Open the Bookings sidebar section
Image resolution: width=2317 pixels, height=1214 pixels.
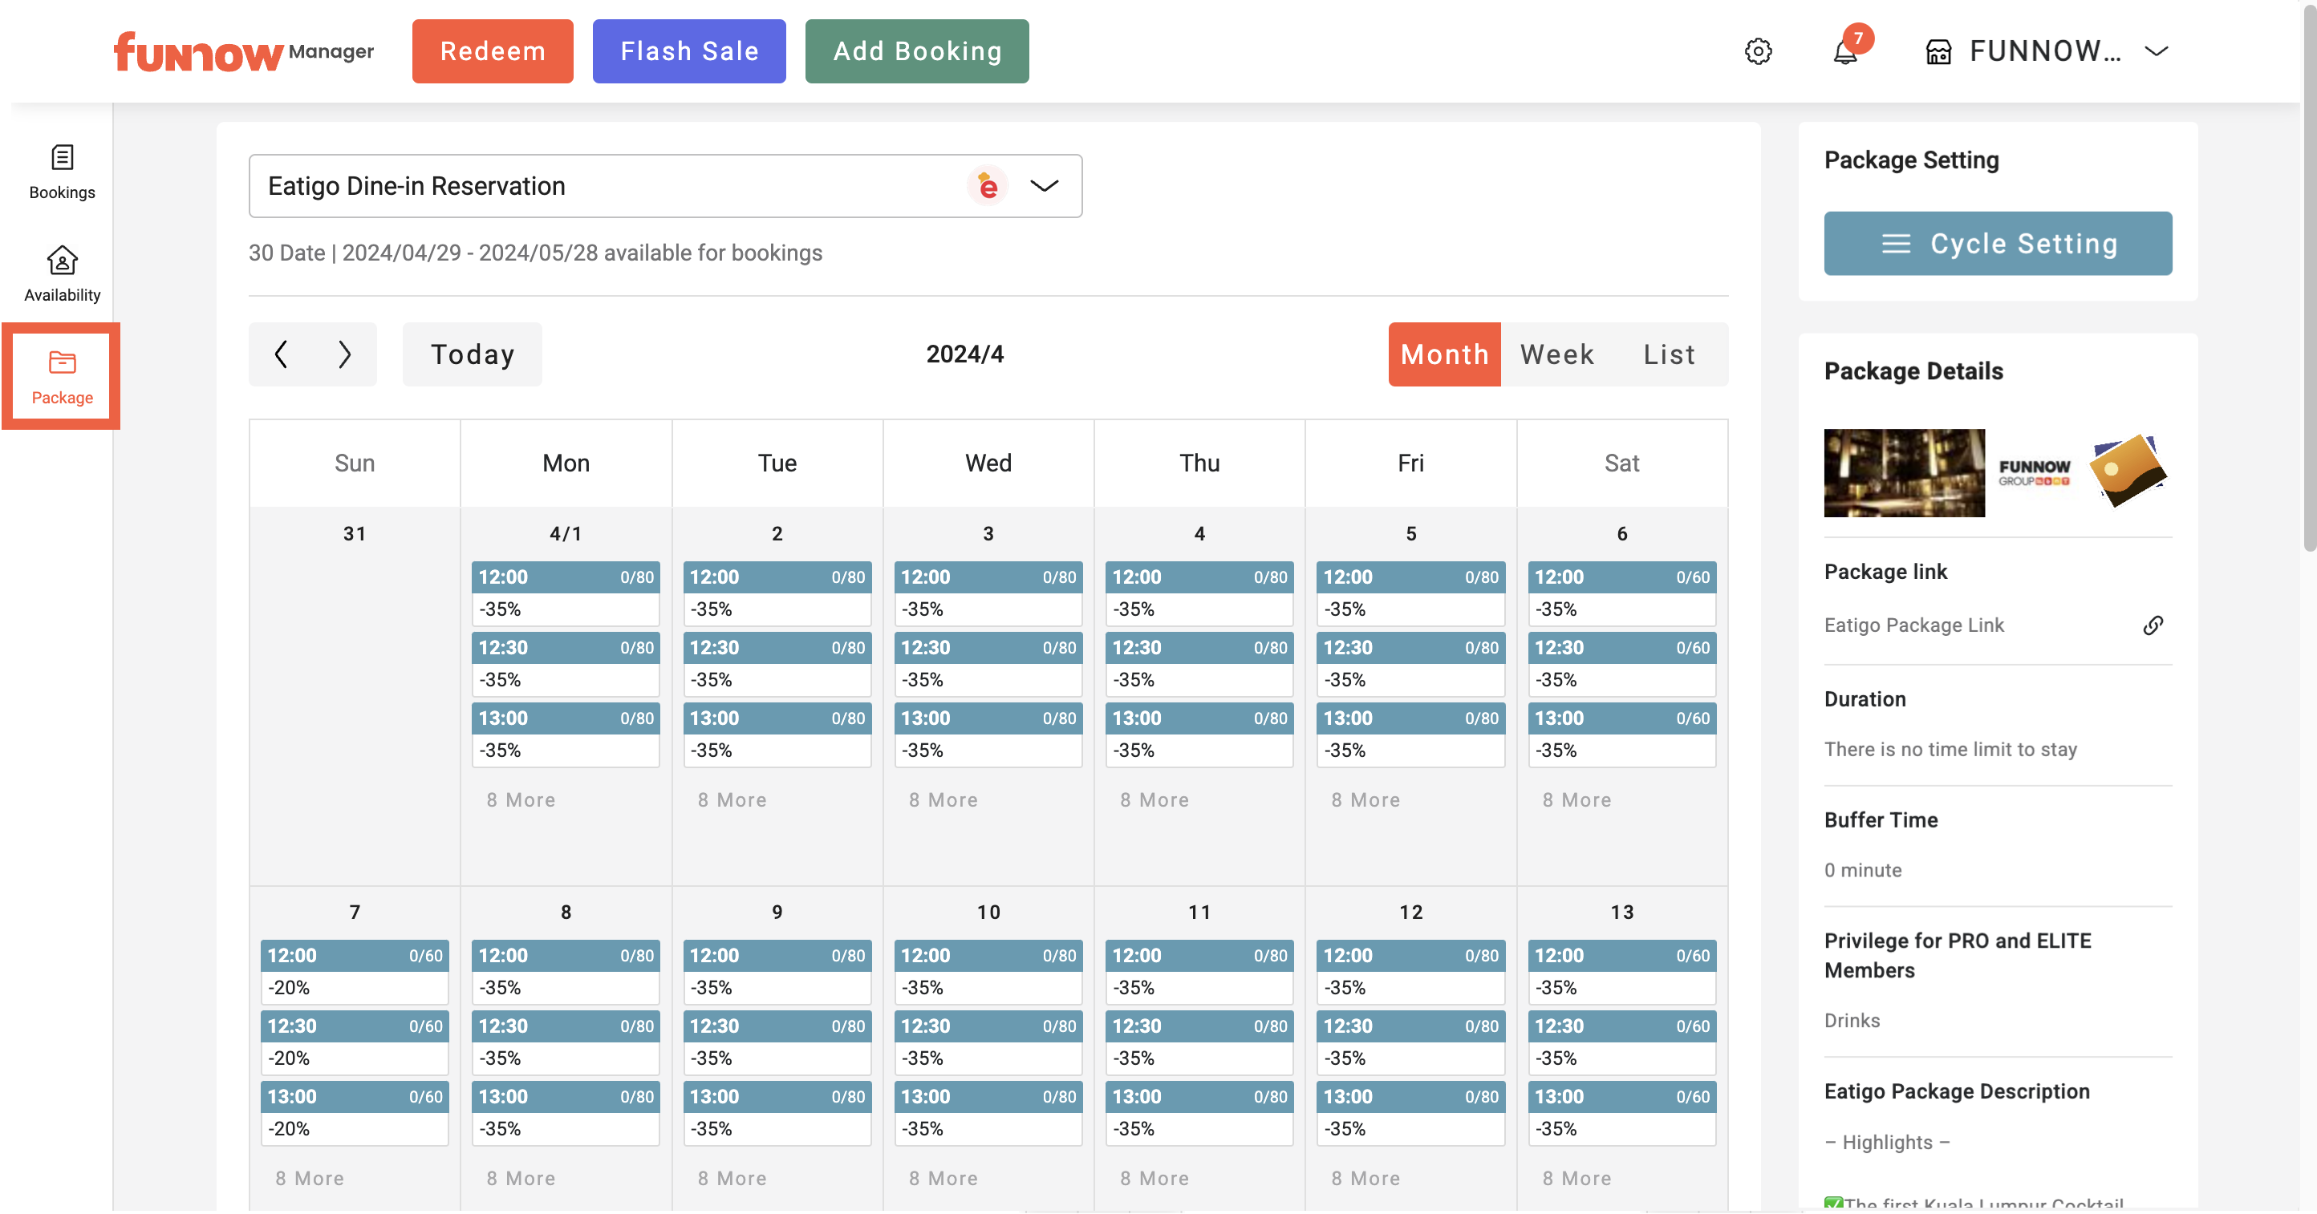(61, 172)
